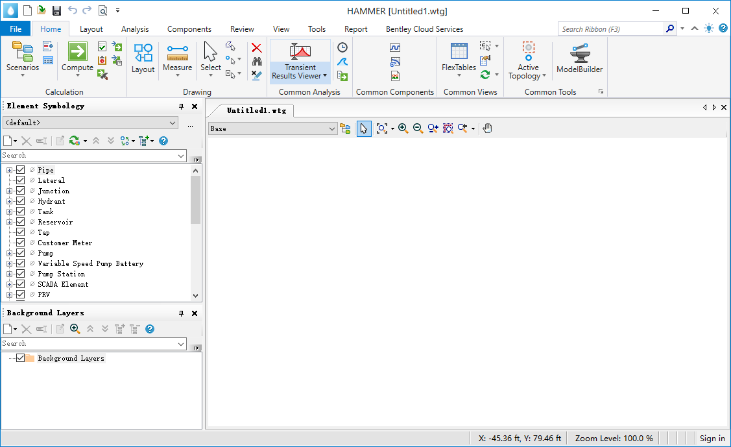
Task: Click the green refresh icon in Common Views
Action: point(485,75)
